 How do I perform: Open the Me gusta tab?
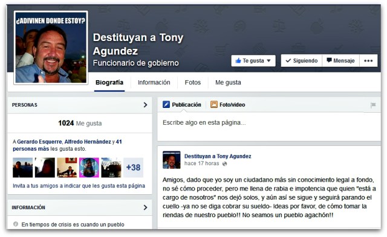pos(228,83)
